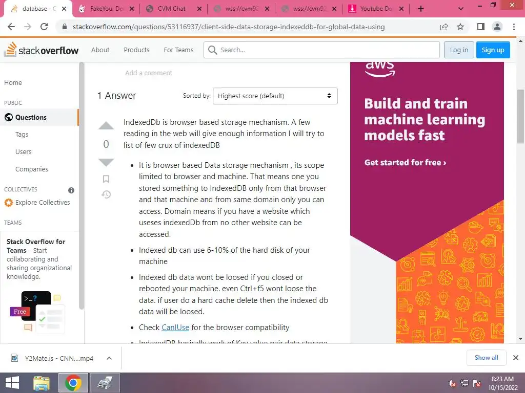This screenshot has width=525, height=393.
Task: Share this page via the address bar icon
Action: pos(444,27)
